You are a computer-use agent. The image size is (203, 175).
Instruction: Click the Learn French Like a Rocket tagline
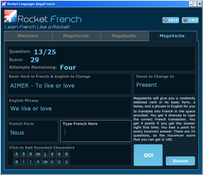pos(37,27)
